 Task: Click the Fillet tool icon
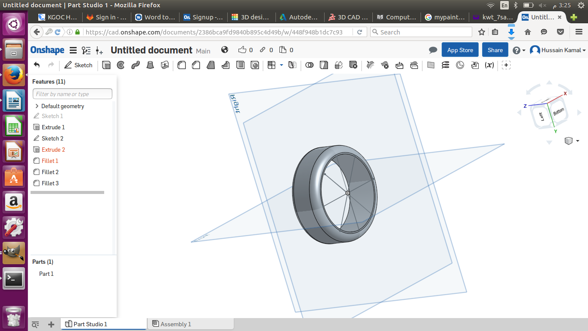coord(182,65)
